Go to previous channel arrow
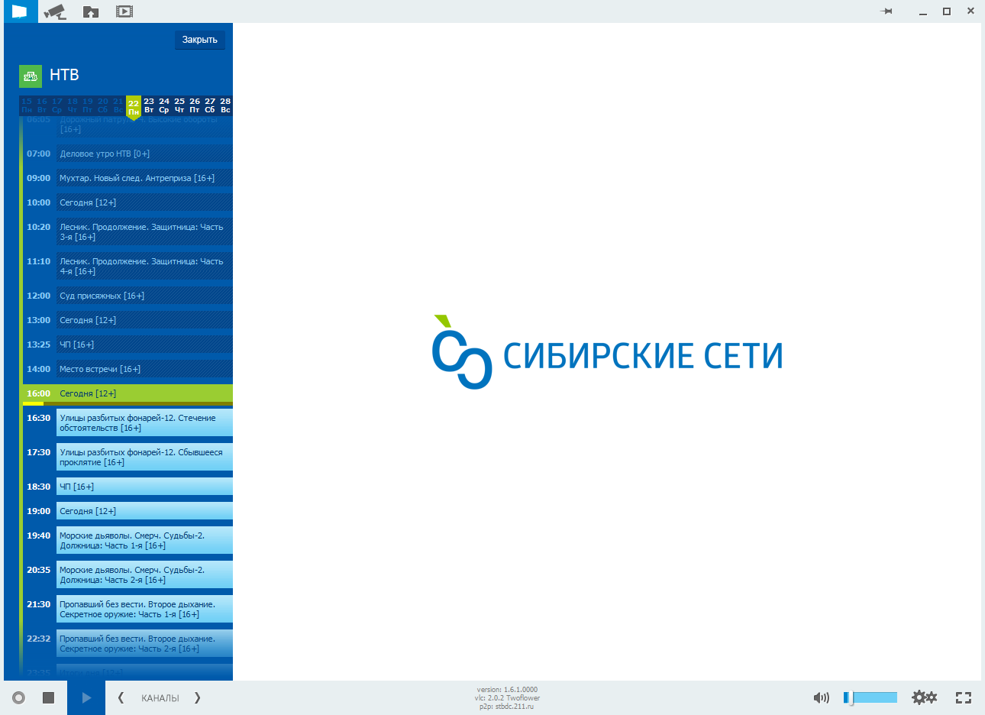Screen dimensions: 985x715 pyautogui.click(x=121, y=697)
